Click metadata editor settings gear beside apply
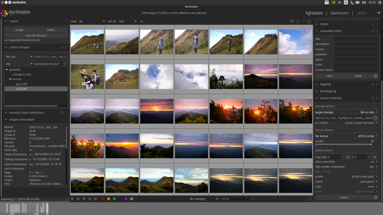This screenshot has height=215, width=383. [x=376, y=76]
